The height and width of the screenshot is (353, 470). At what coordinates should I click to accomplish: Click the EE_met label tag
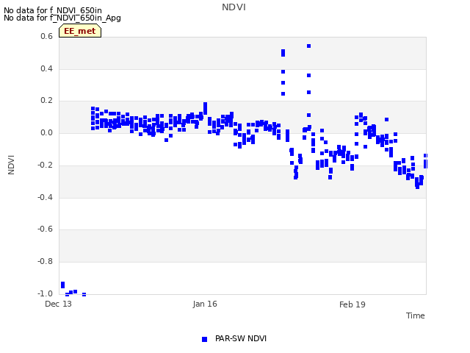[80, 31]
